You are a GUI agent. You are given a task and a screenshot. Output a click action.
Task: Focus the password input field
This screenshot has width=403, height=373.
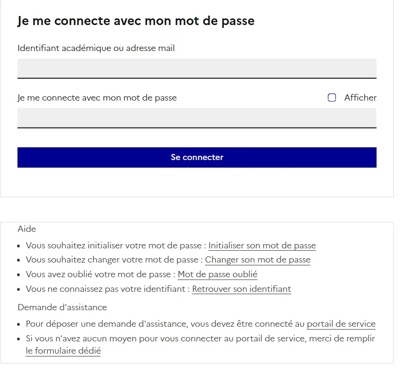tap(197, 118)
